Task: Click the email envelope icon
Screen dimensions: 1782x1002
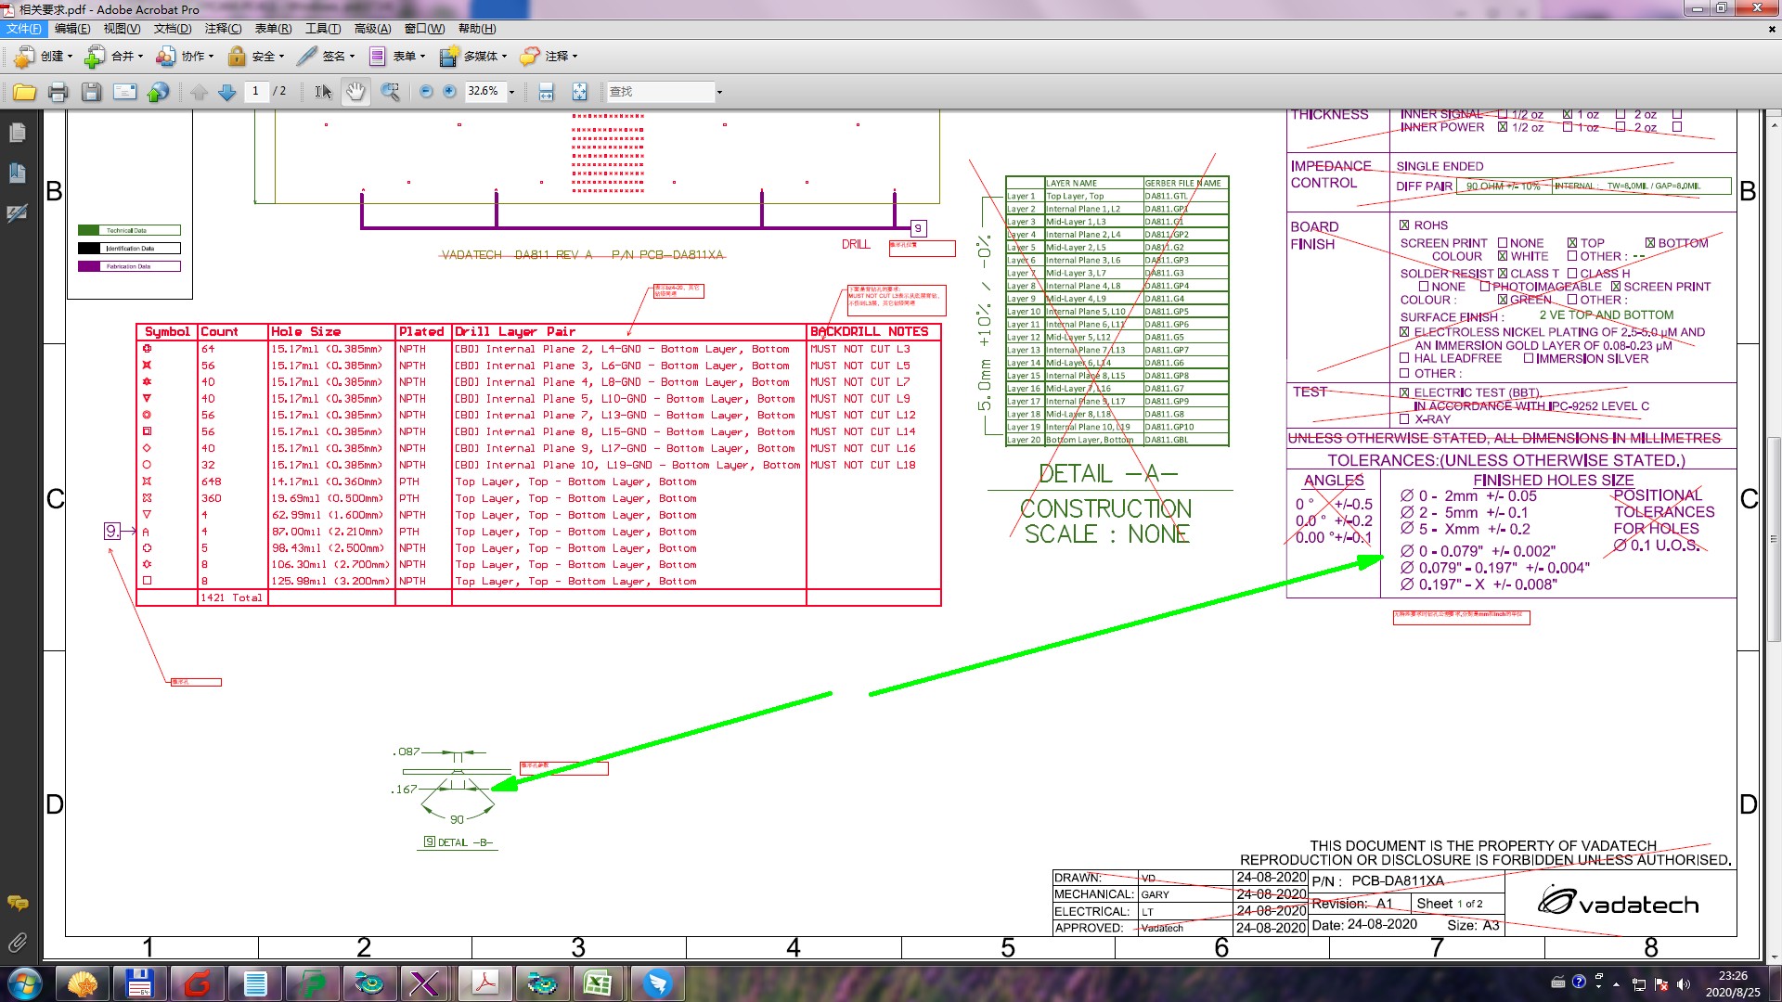Action: pyautogui.click(x=124, y=92)
